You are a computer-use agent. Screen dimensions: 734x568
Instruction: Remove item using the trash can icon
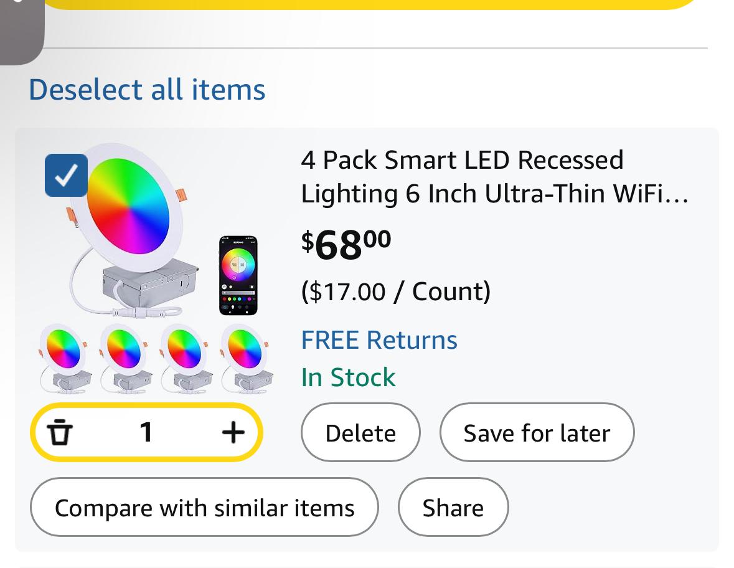[60, 432]
